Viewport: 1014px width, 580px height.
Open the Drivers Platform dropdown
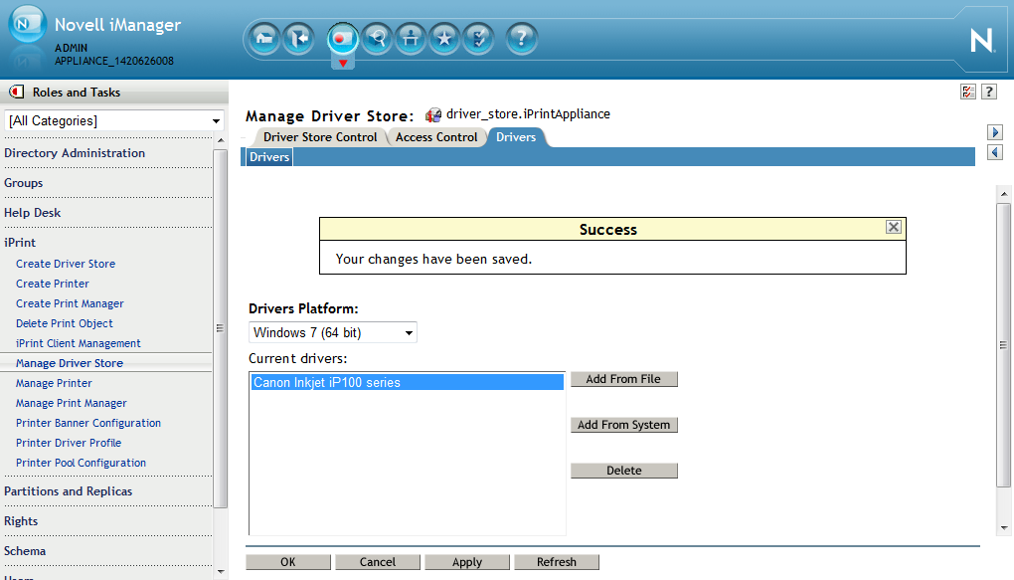point(332,332)
